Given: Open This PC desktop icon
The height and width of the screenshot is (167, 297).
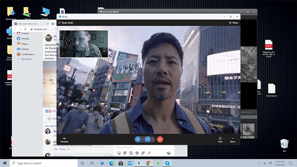Looking at the screenshot, I should 45,13.
